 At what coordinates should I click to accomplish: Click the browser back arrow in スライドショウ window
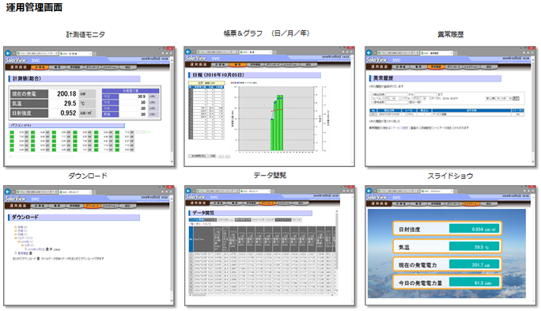click(x=369, y=191)
